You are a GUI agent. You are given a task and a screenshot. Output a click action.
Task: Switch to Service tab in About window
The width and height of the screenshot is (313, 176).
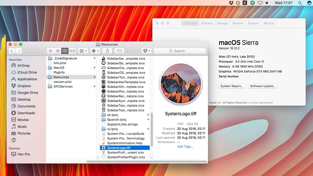[x=269, y=23]
